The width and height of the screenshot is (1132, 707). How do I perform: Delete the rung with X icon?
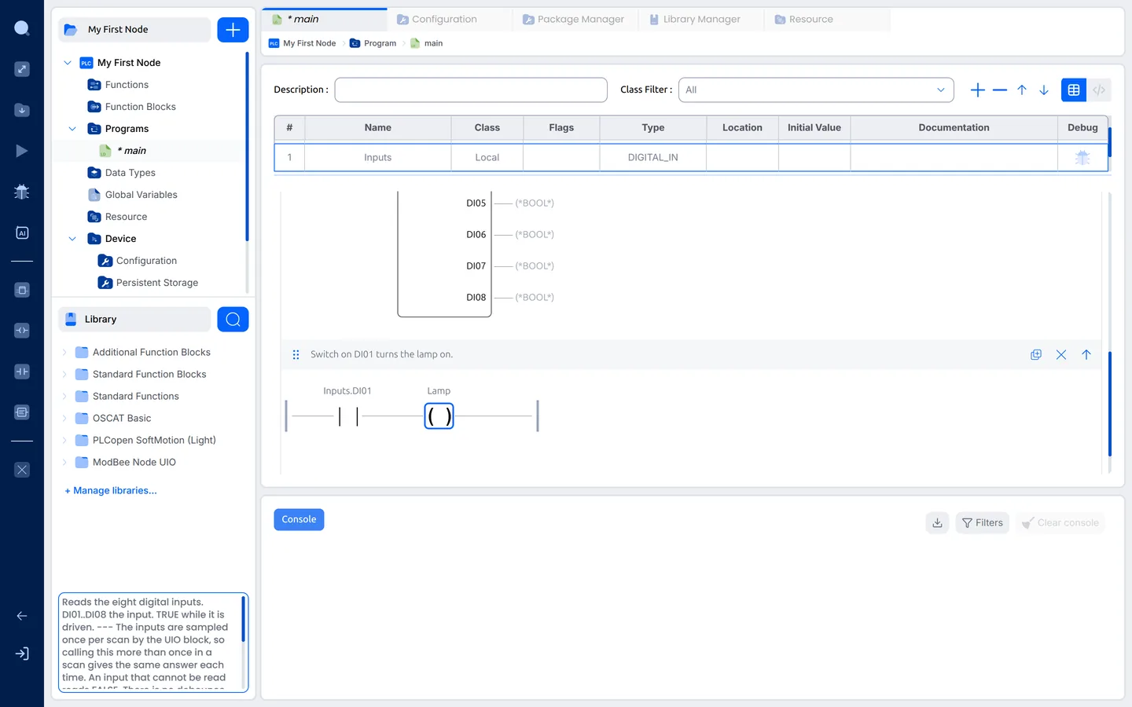pyautogui.click(x=1061, y=355)
